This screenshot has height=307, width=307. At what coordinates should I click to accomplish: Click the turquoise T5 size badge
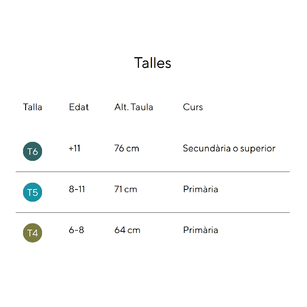click(x=33, y=192)
